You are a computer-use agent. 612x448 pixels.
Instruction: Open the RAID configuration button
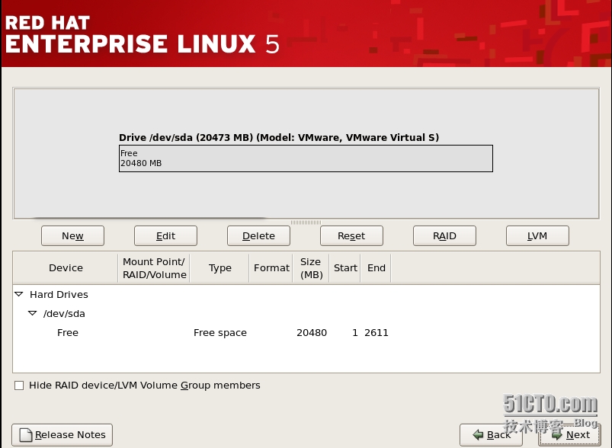click(x=444, y=235)
